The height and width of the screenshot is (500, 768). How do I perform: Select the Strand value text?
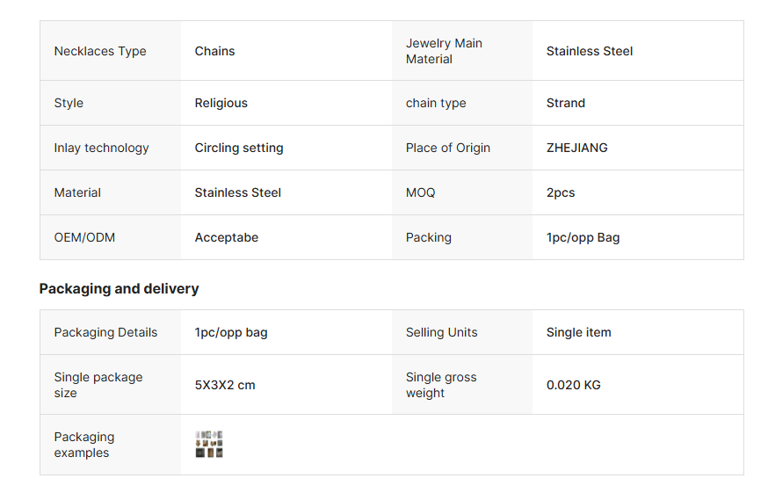(x=565, y=103)
